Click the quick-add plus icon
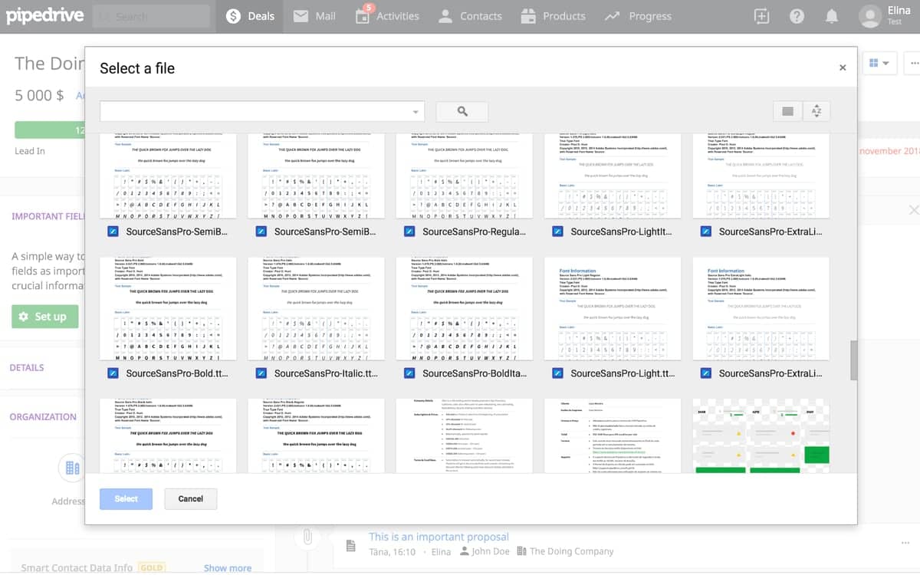The image size is (920, 575). [761, 15]
